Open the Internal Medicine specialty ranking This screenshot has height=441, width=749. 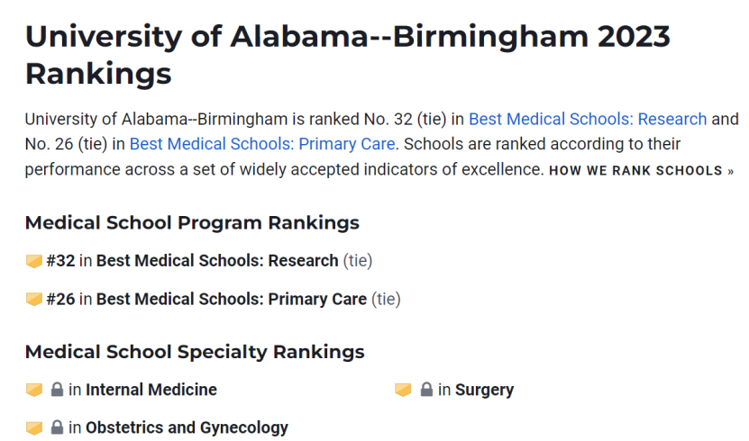click(151, 390)
